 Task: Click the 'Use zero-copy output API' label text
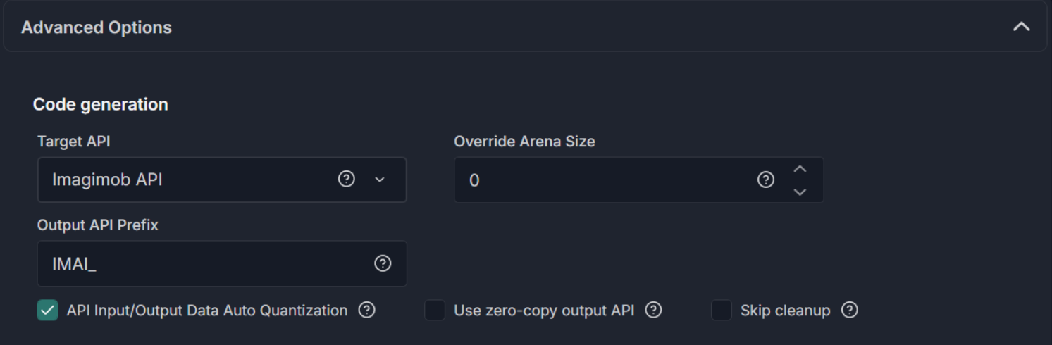544,310
